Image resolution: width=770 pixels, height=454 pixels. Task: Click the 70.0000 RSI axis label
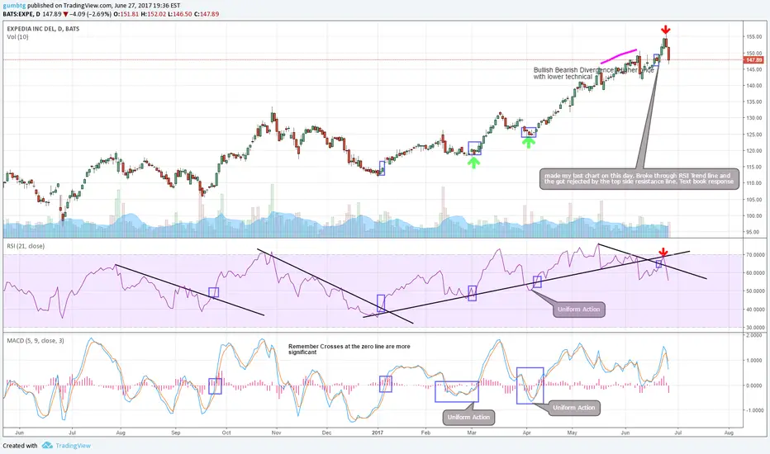[755, 255]
